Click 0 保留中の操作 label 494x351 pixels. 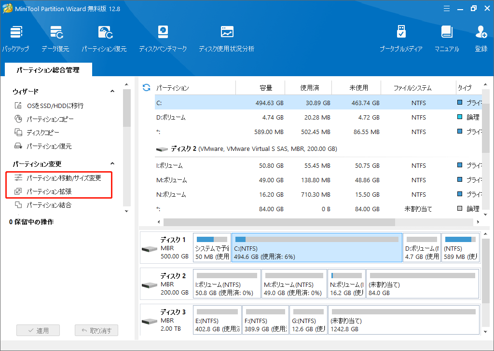click(x=31, y=222)
